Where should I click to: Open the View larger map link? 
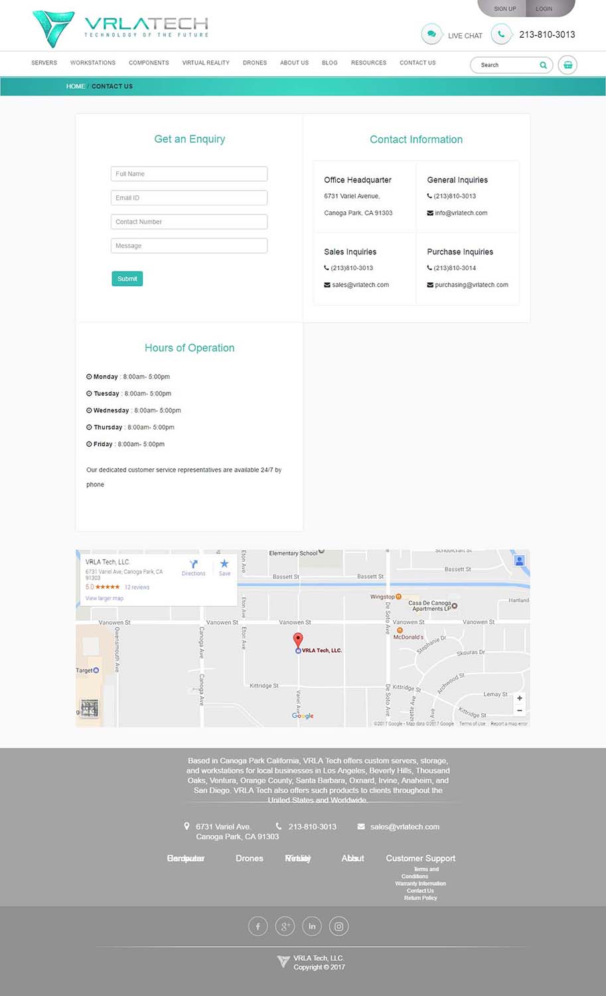104,598
